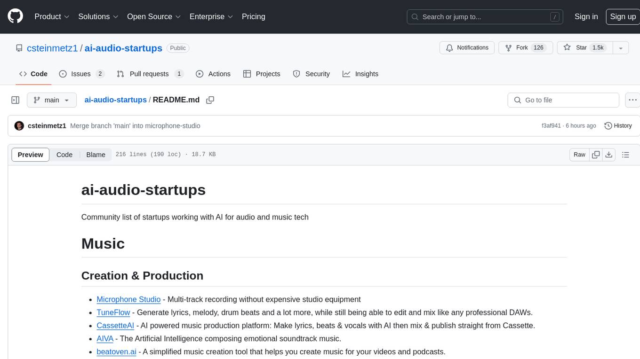Open the star lists dropdown arrow

click(x=621, y=48)
